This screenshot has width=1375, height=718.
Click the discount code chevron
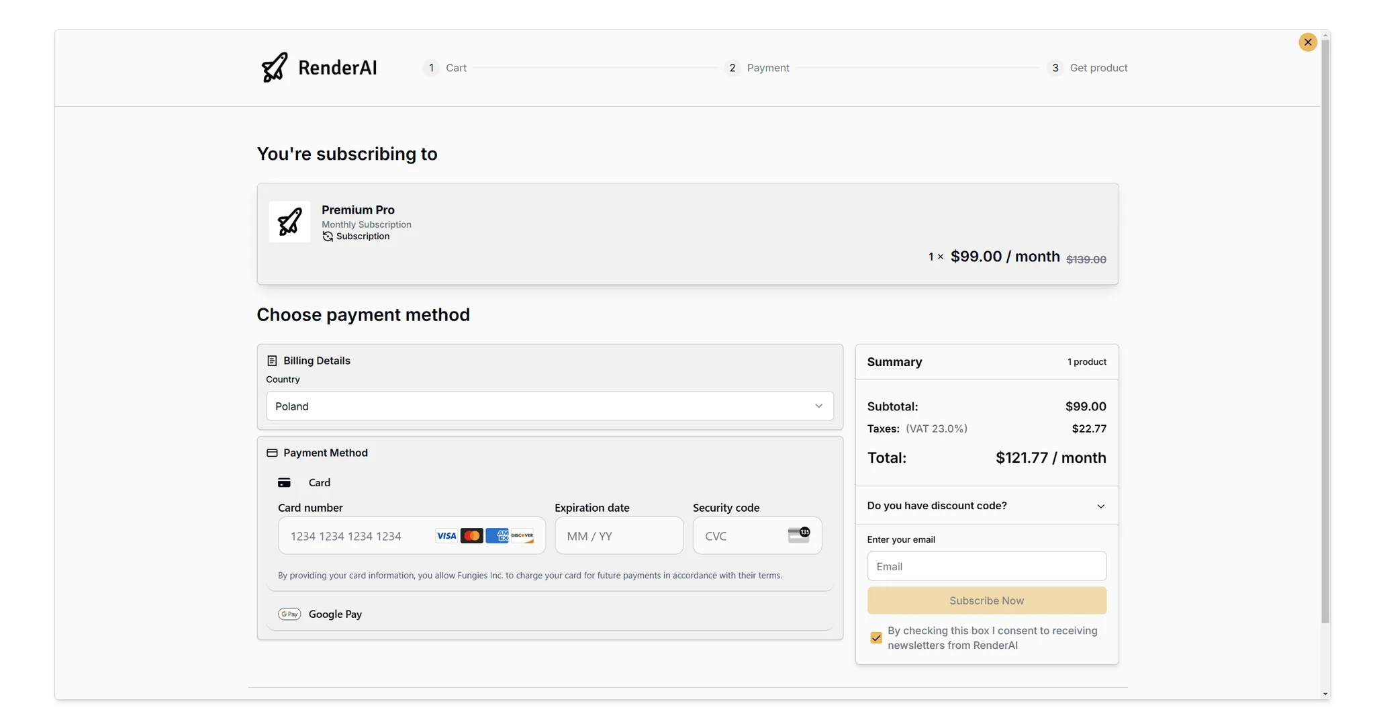(x=1100, y=506)
